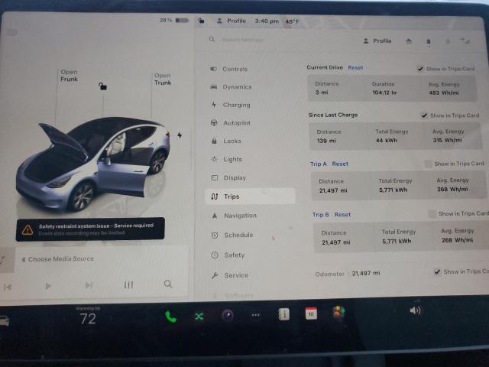The image size is (489, 367).
Task: Open all apps ellipsis launcher
Action: pos(256,315)
